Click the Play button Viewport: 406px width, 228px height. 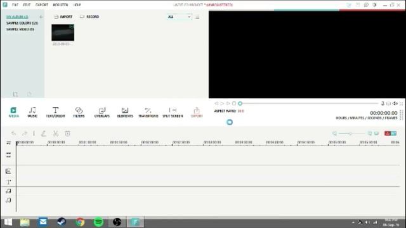[x=222, y=103]
